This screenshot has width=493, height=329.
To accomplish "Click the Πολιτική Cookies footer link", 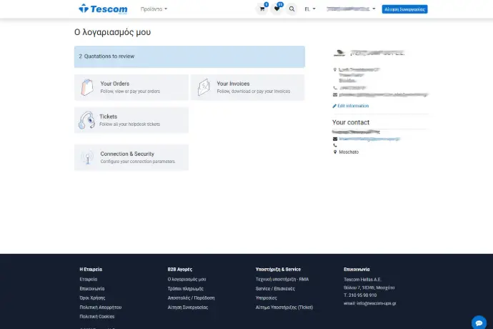I will (x=96, y=316).
